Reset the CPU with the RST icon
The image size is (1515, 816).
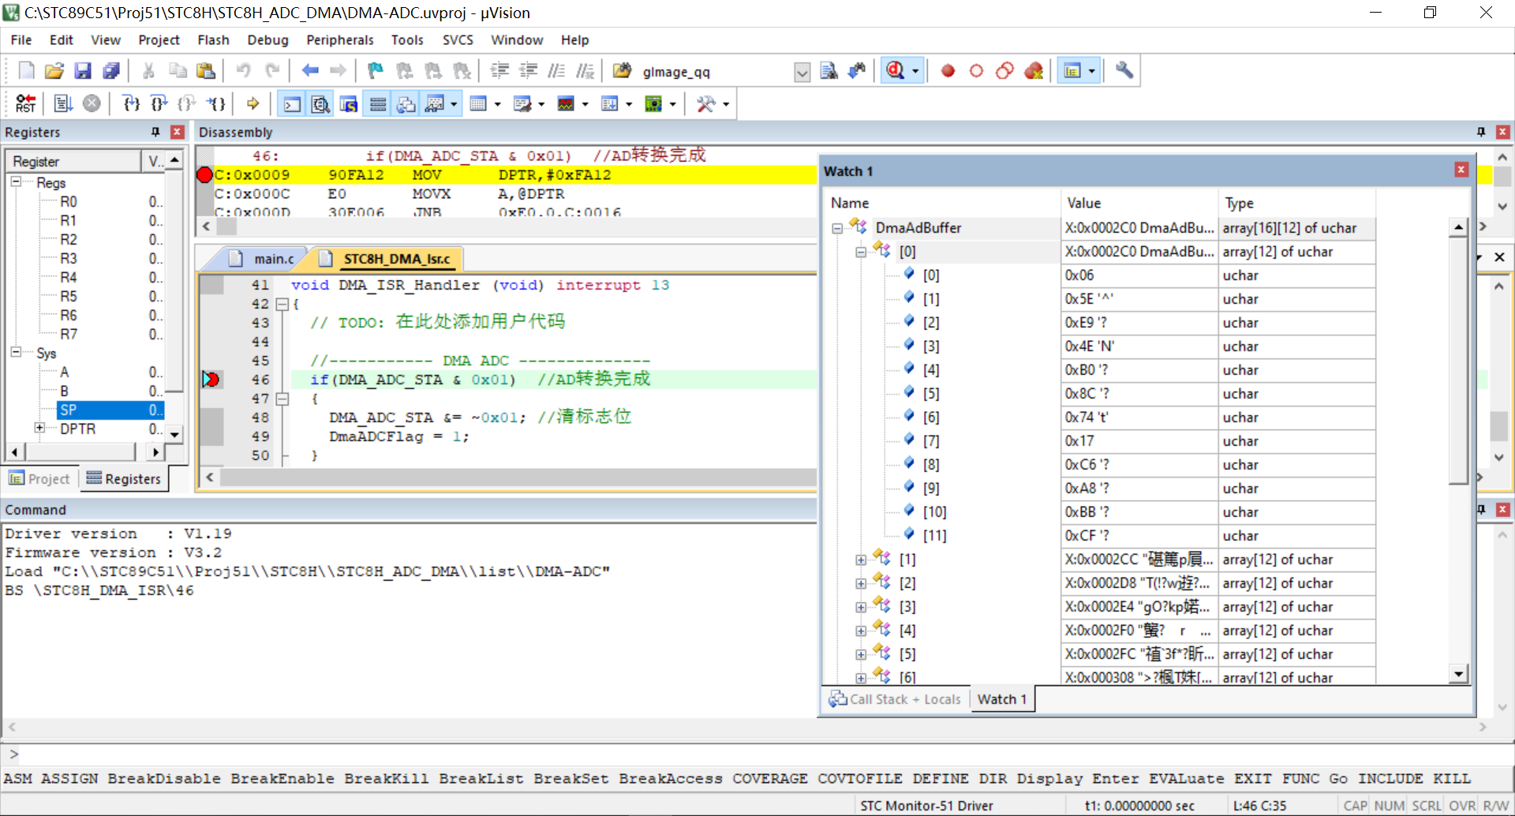point(25,103)
